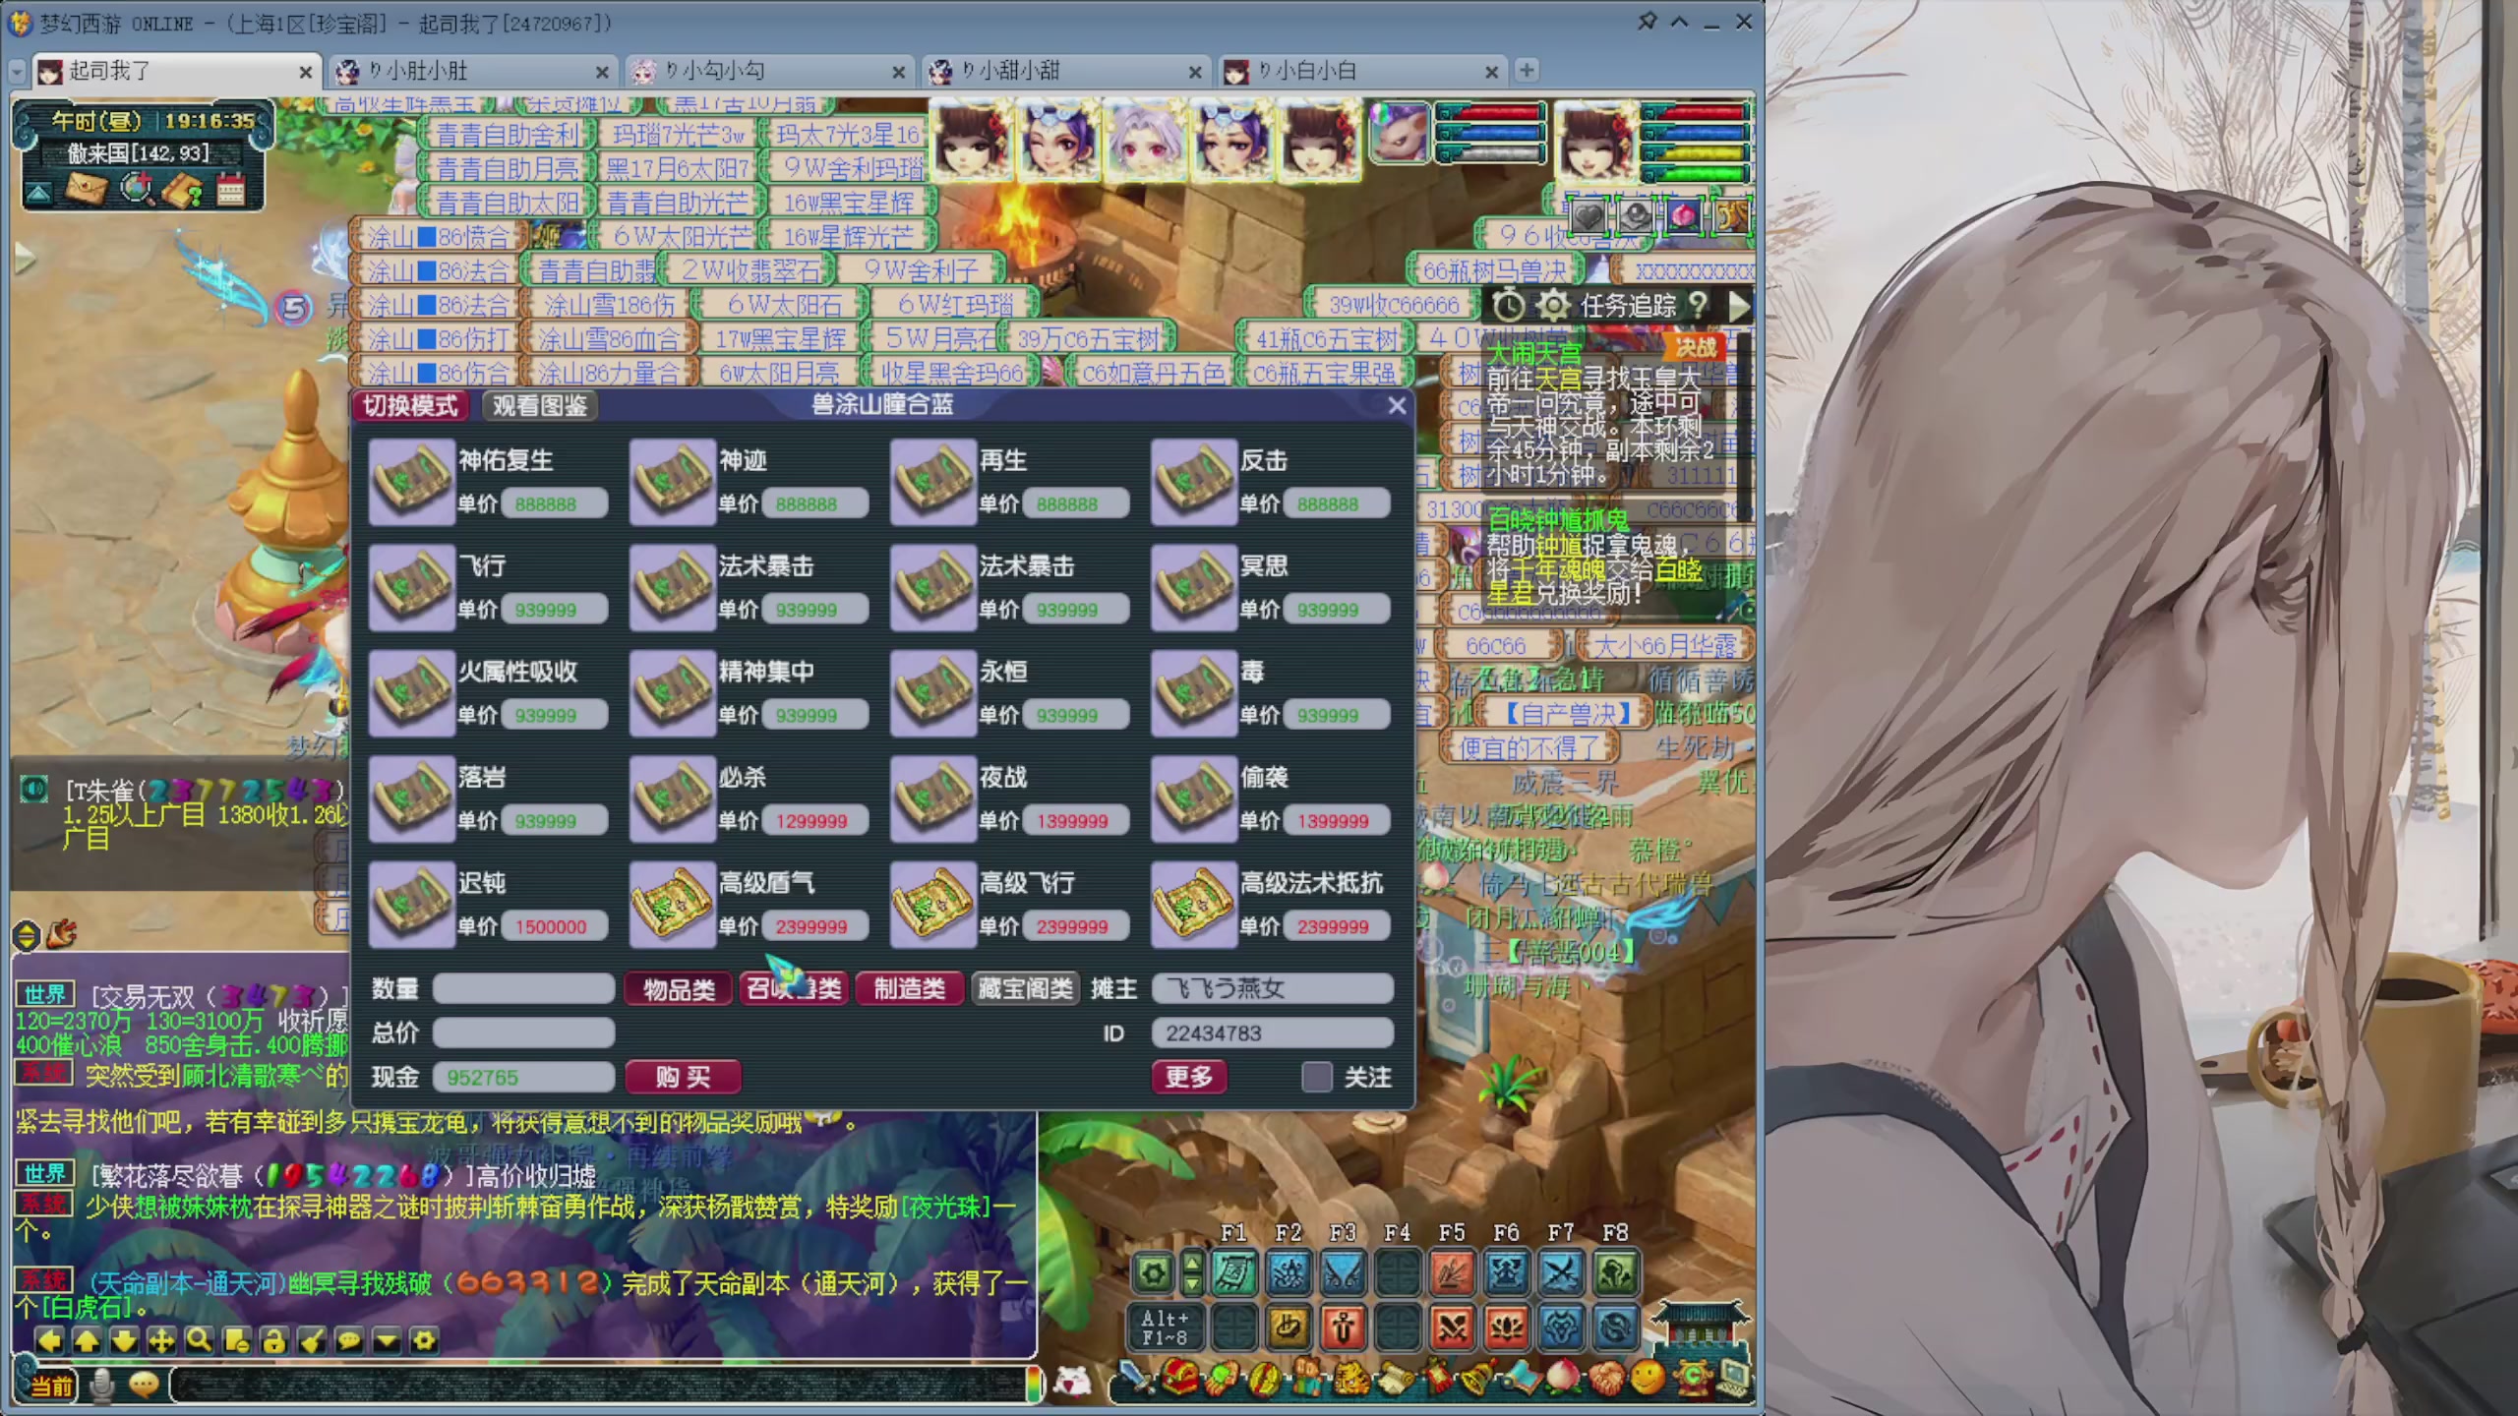Select the 制造类 category tab
This screenshot has height=1416, width=2518.
[910, 988]
